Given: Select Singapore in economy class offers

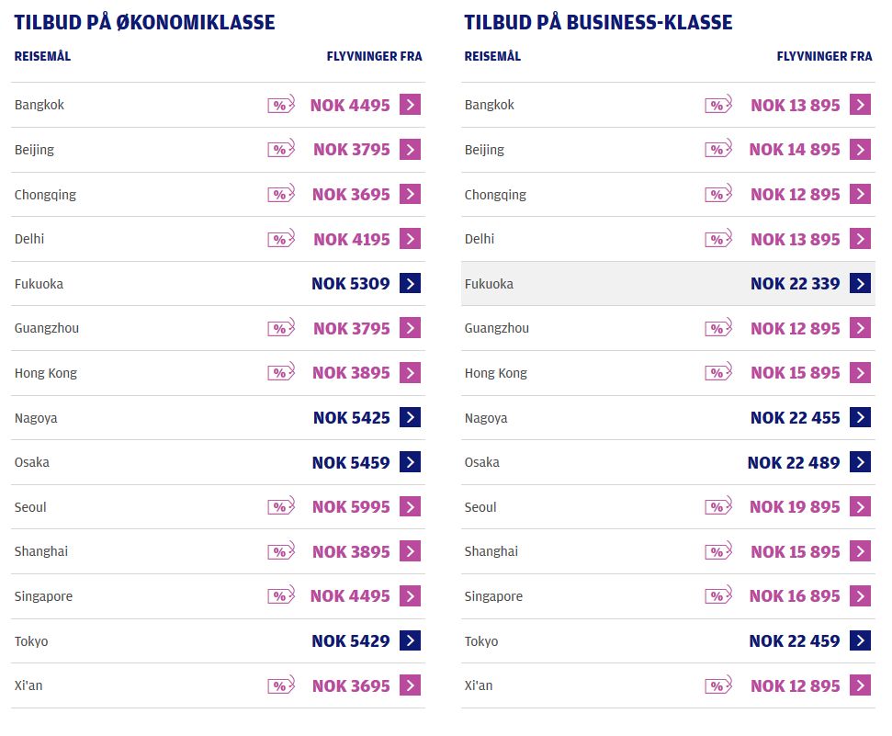Looking at the screenshot, I should (43, 596).
